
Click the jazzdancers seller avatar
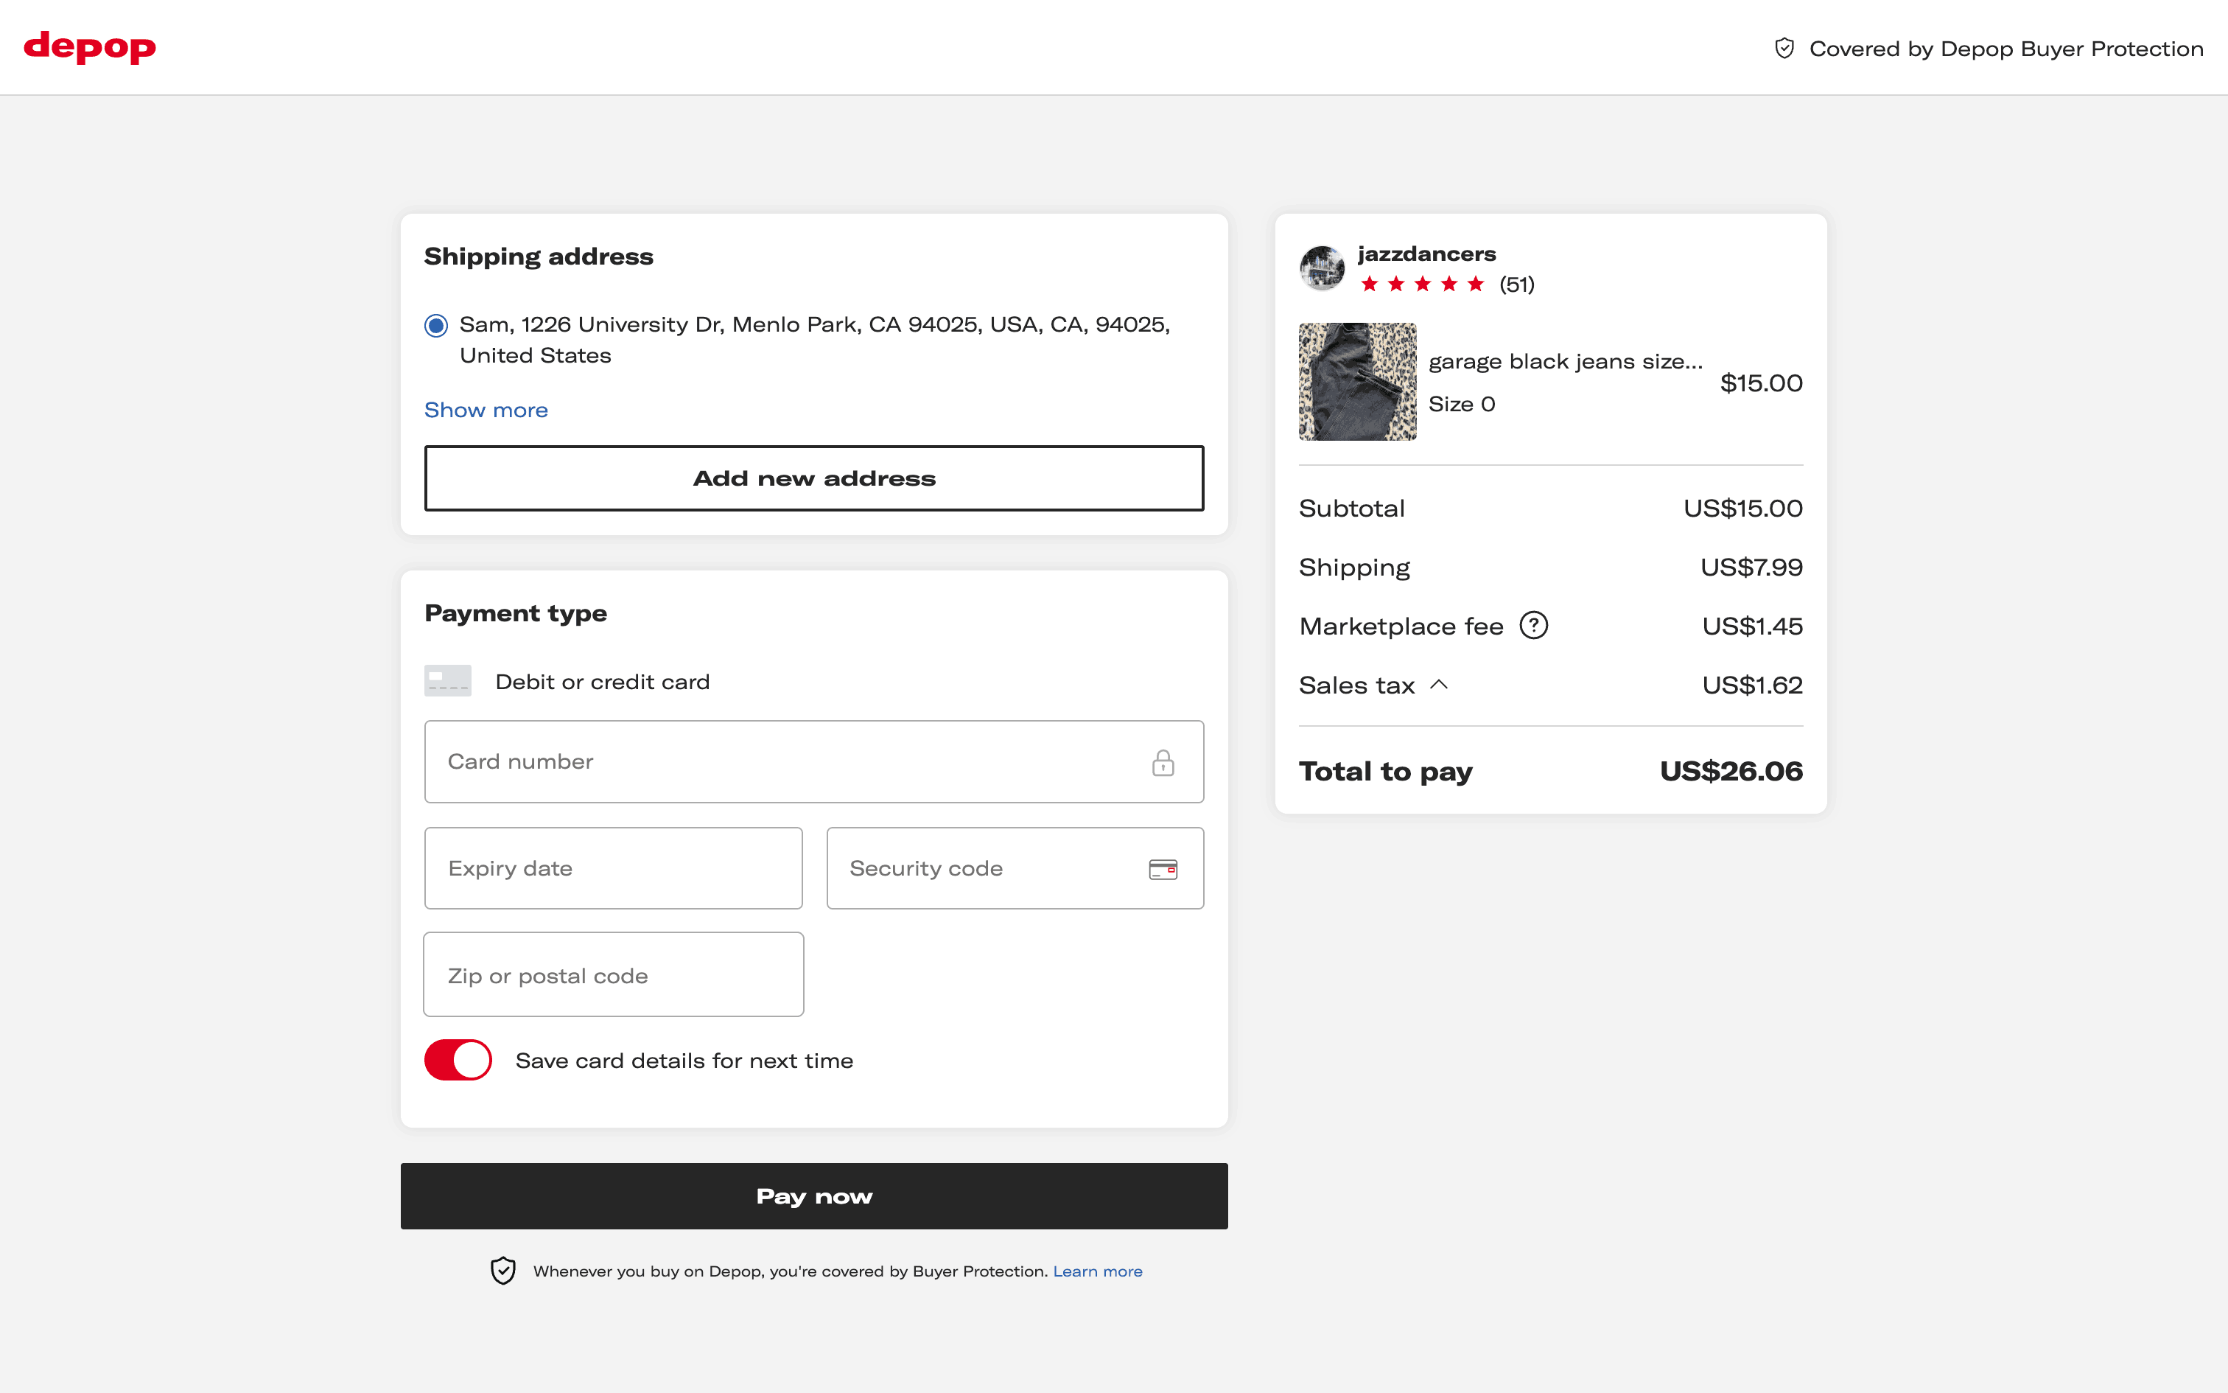[1322, 268]
